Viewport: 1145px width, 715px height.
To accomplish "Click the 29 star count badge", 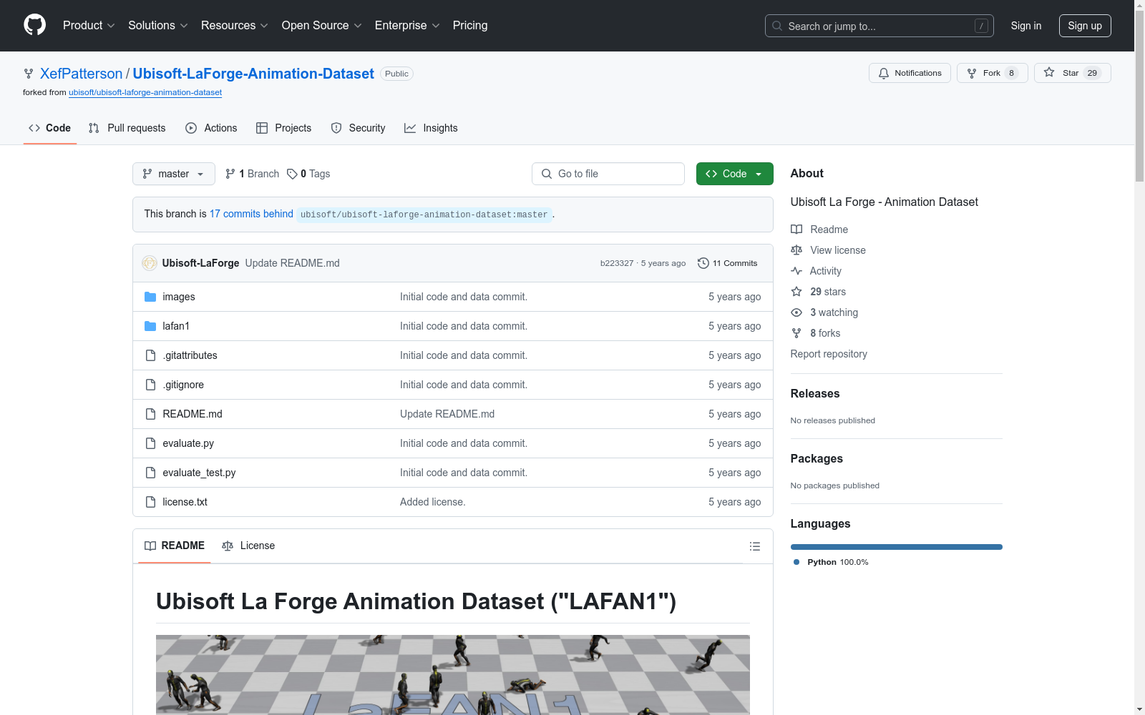I will click(1092, 73).
